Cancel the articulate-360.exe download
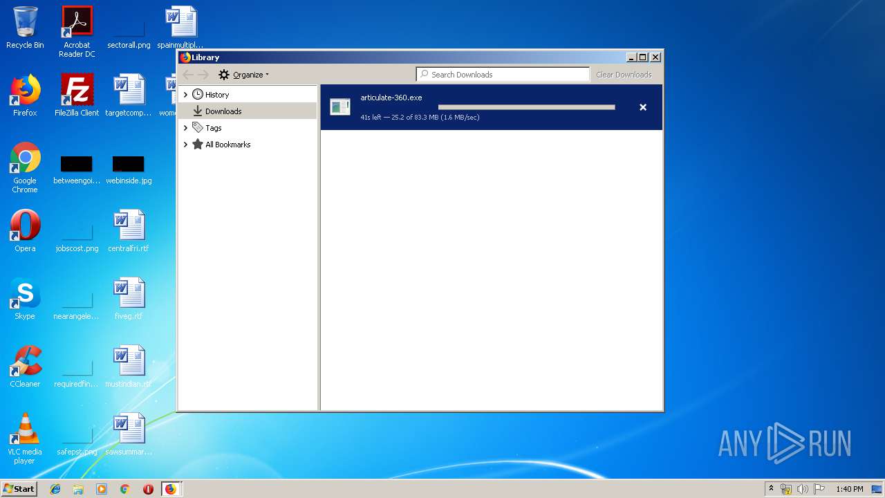Screen dimensions: 885x498 pos(643,107)
